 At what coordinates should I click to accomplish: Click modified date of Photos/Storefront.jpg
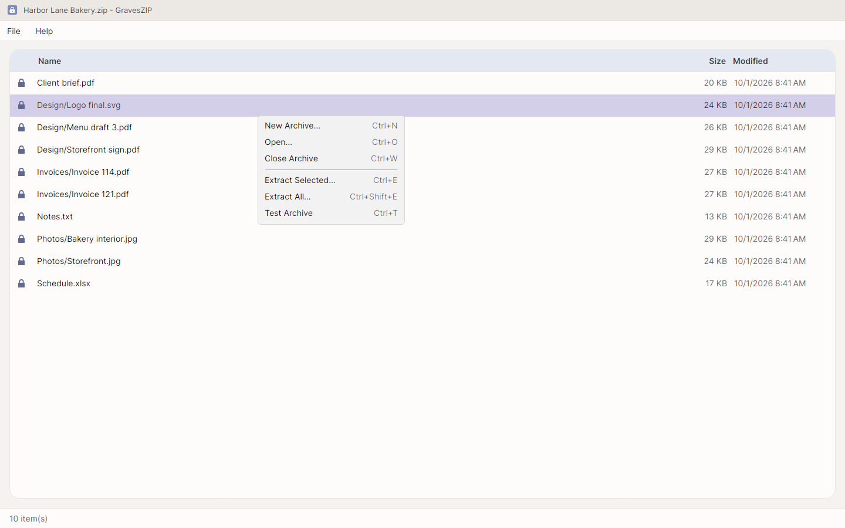coord(770,261)
